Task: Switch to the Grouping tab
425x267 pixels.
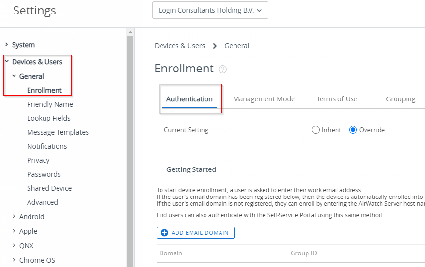Action: click(x=400, y=99)
